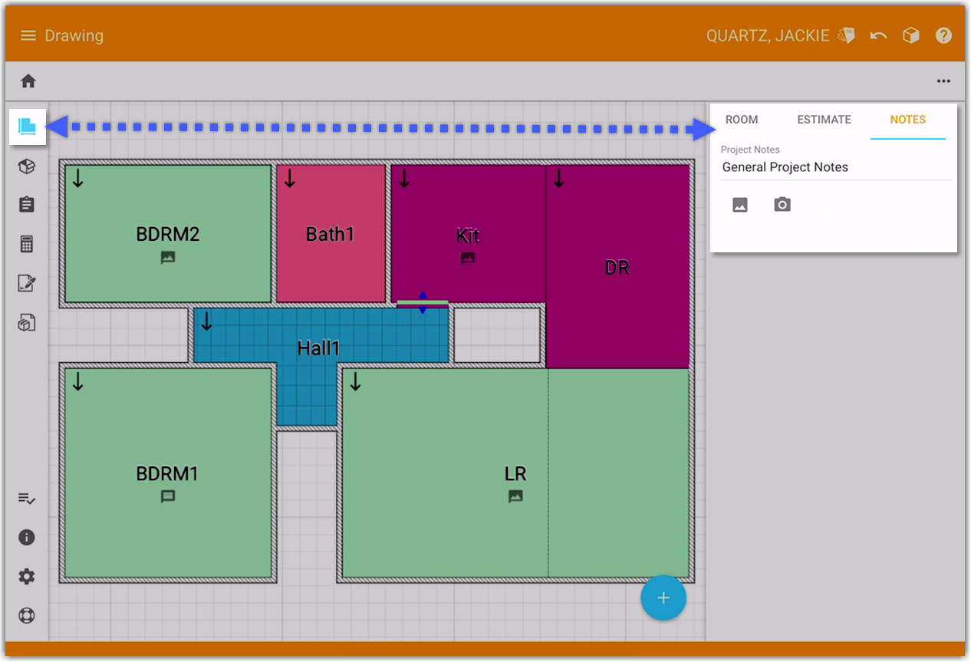971x662 pixels.
Task: Click the direction arrow in Hall1
Action: [206, 321]
